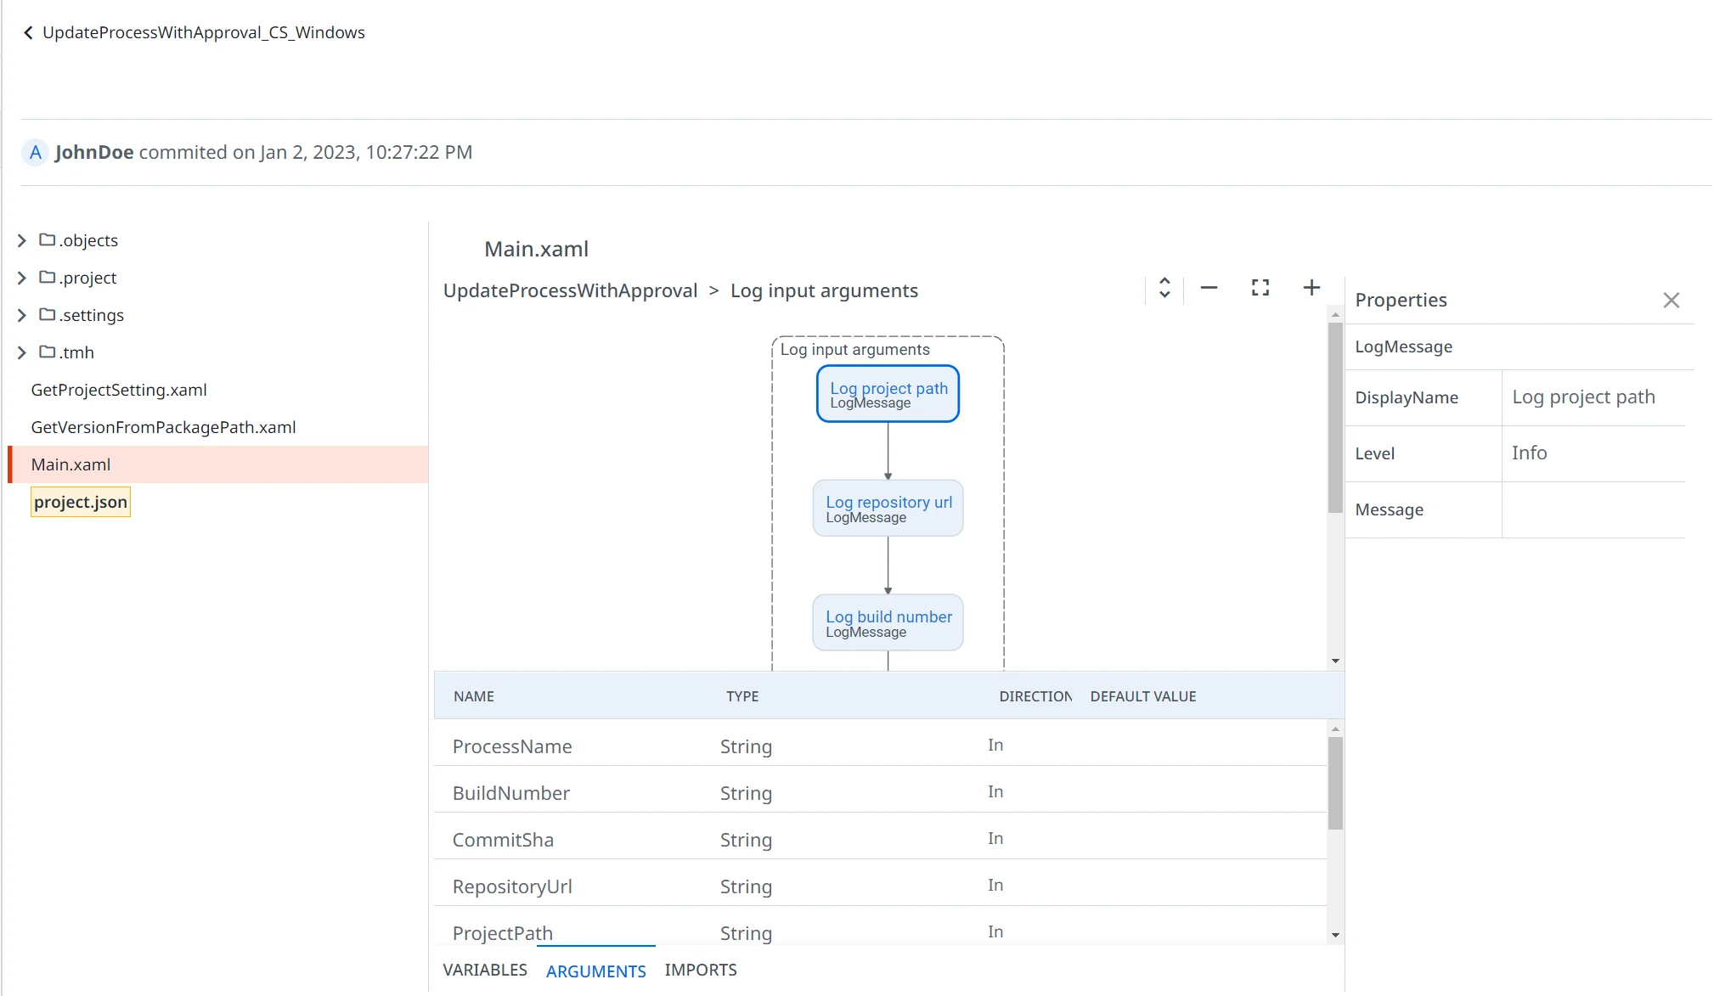The height and width of the screenshot is (996, 1731).
Task: Navigate back via UpdateProcessWithApproval breadcrumb
Action: click(x=570, y=290)
